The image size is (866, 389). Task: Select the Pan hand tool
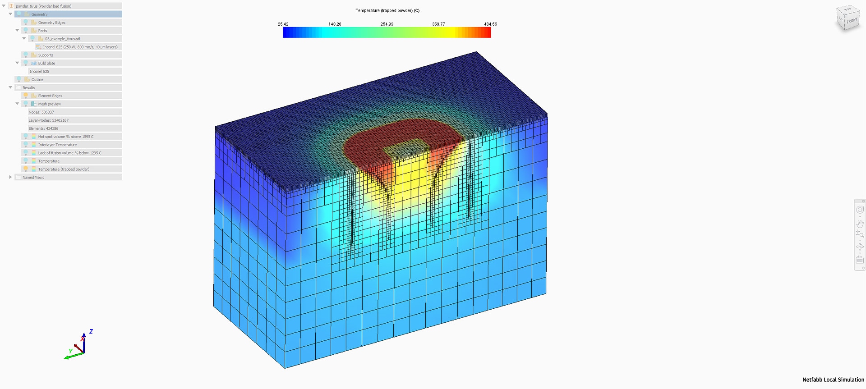860,223
